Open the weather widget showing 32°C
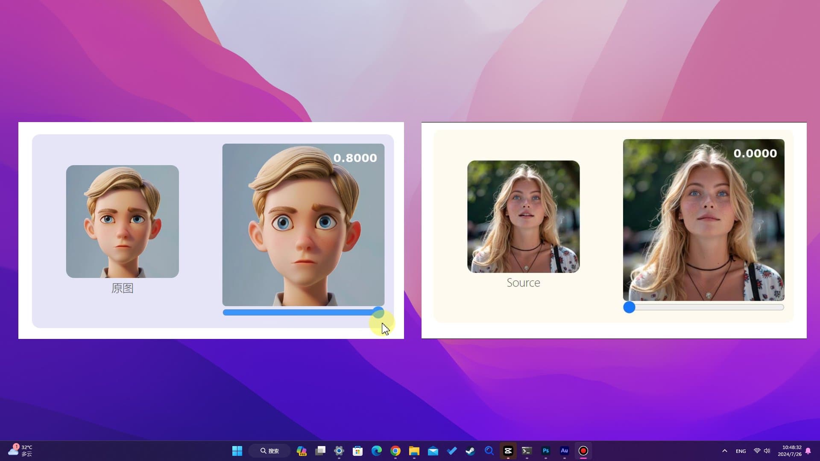Screen dimensions: 820x461 click(20, 450)
